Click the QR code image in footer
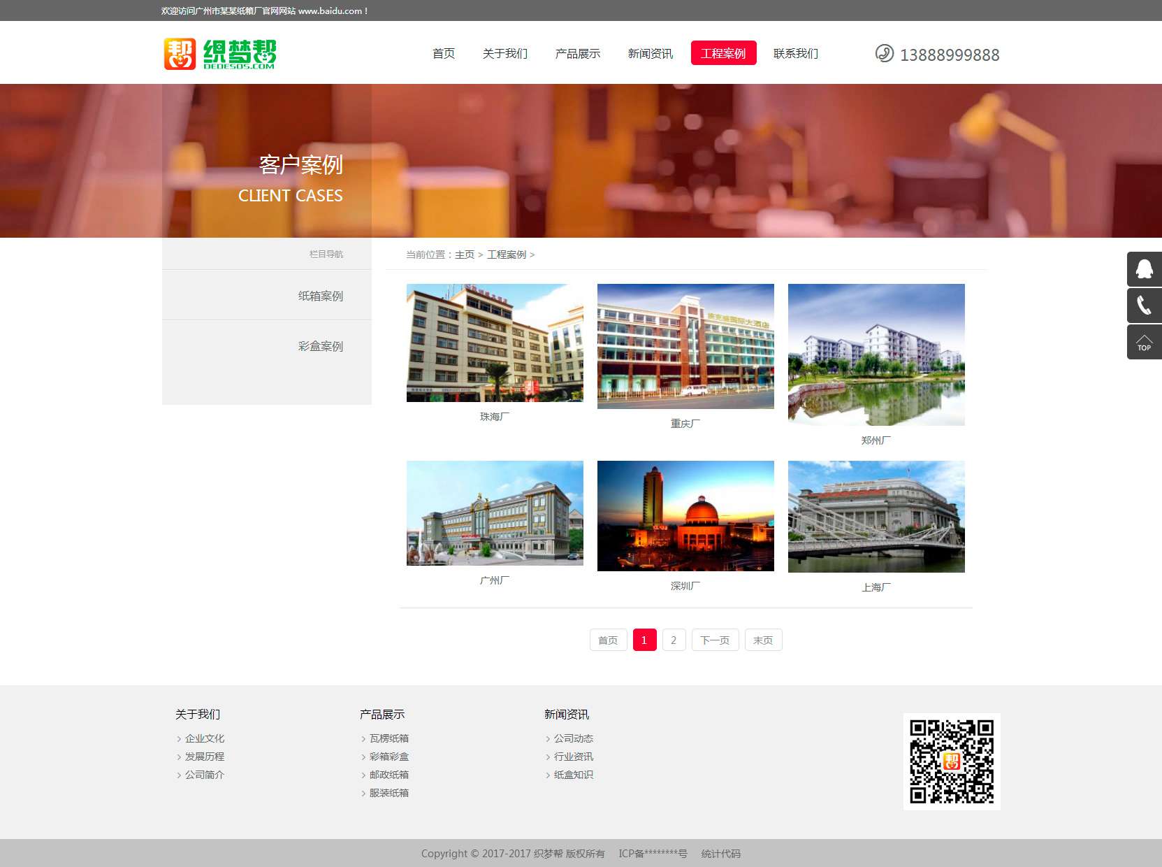This screenshot has width=1162, height=867. [x=951, y=761]
